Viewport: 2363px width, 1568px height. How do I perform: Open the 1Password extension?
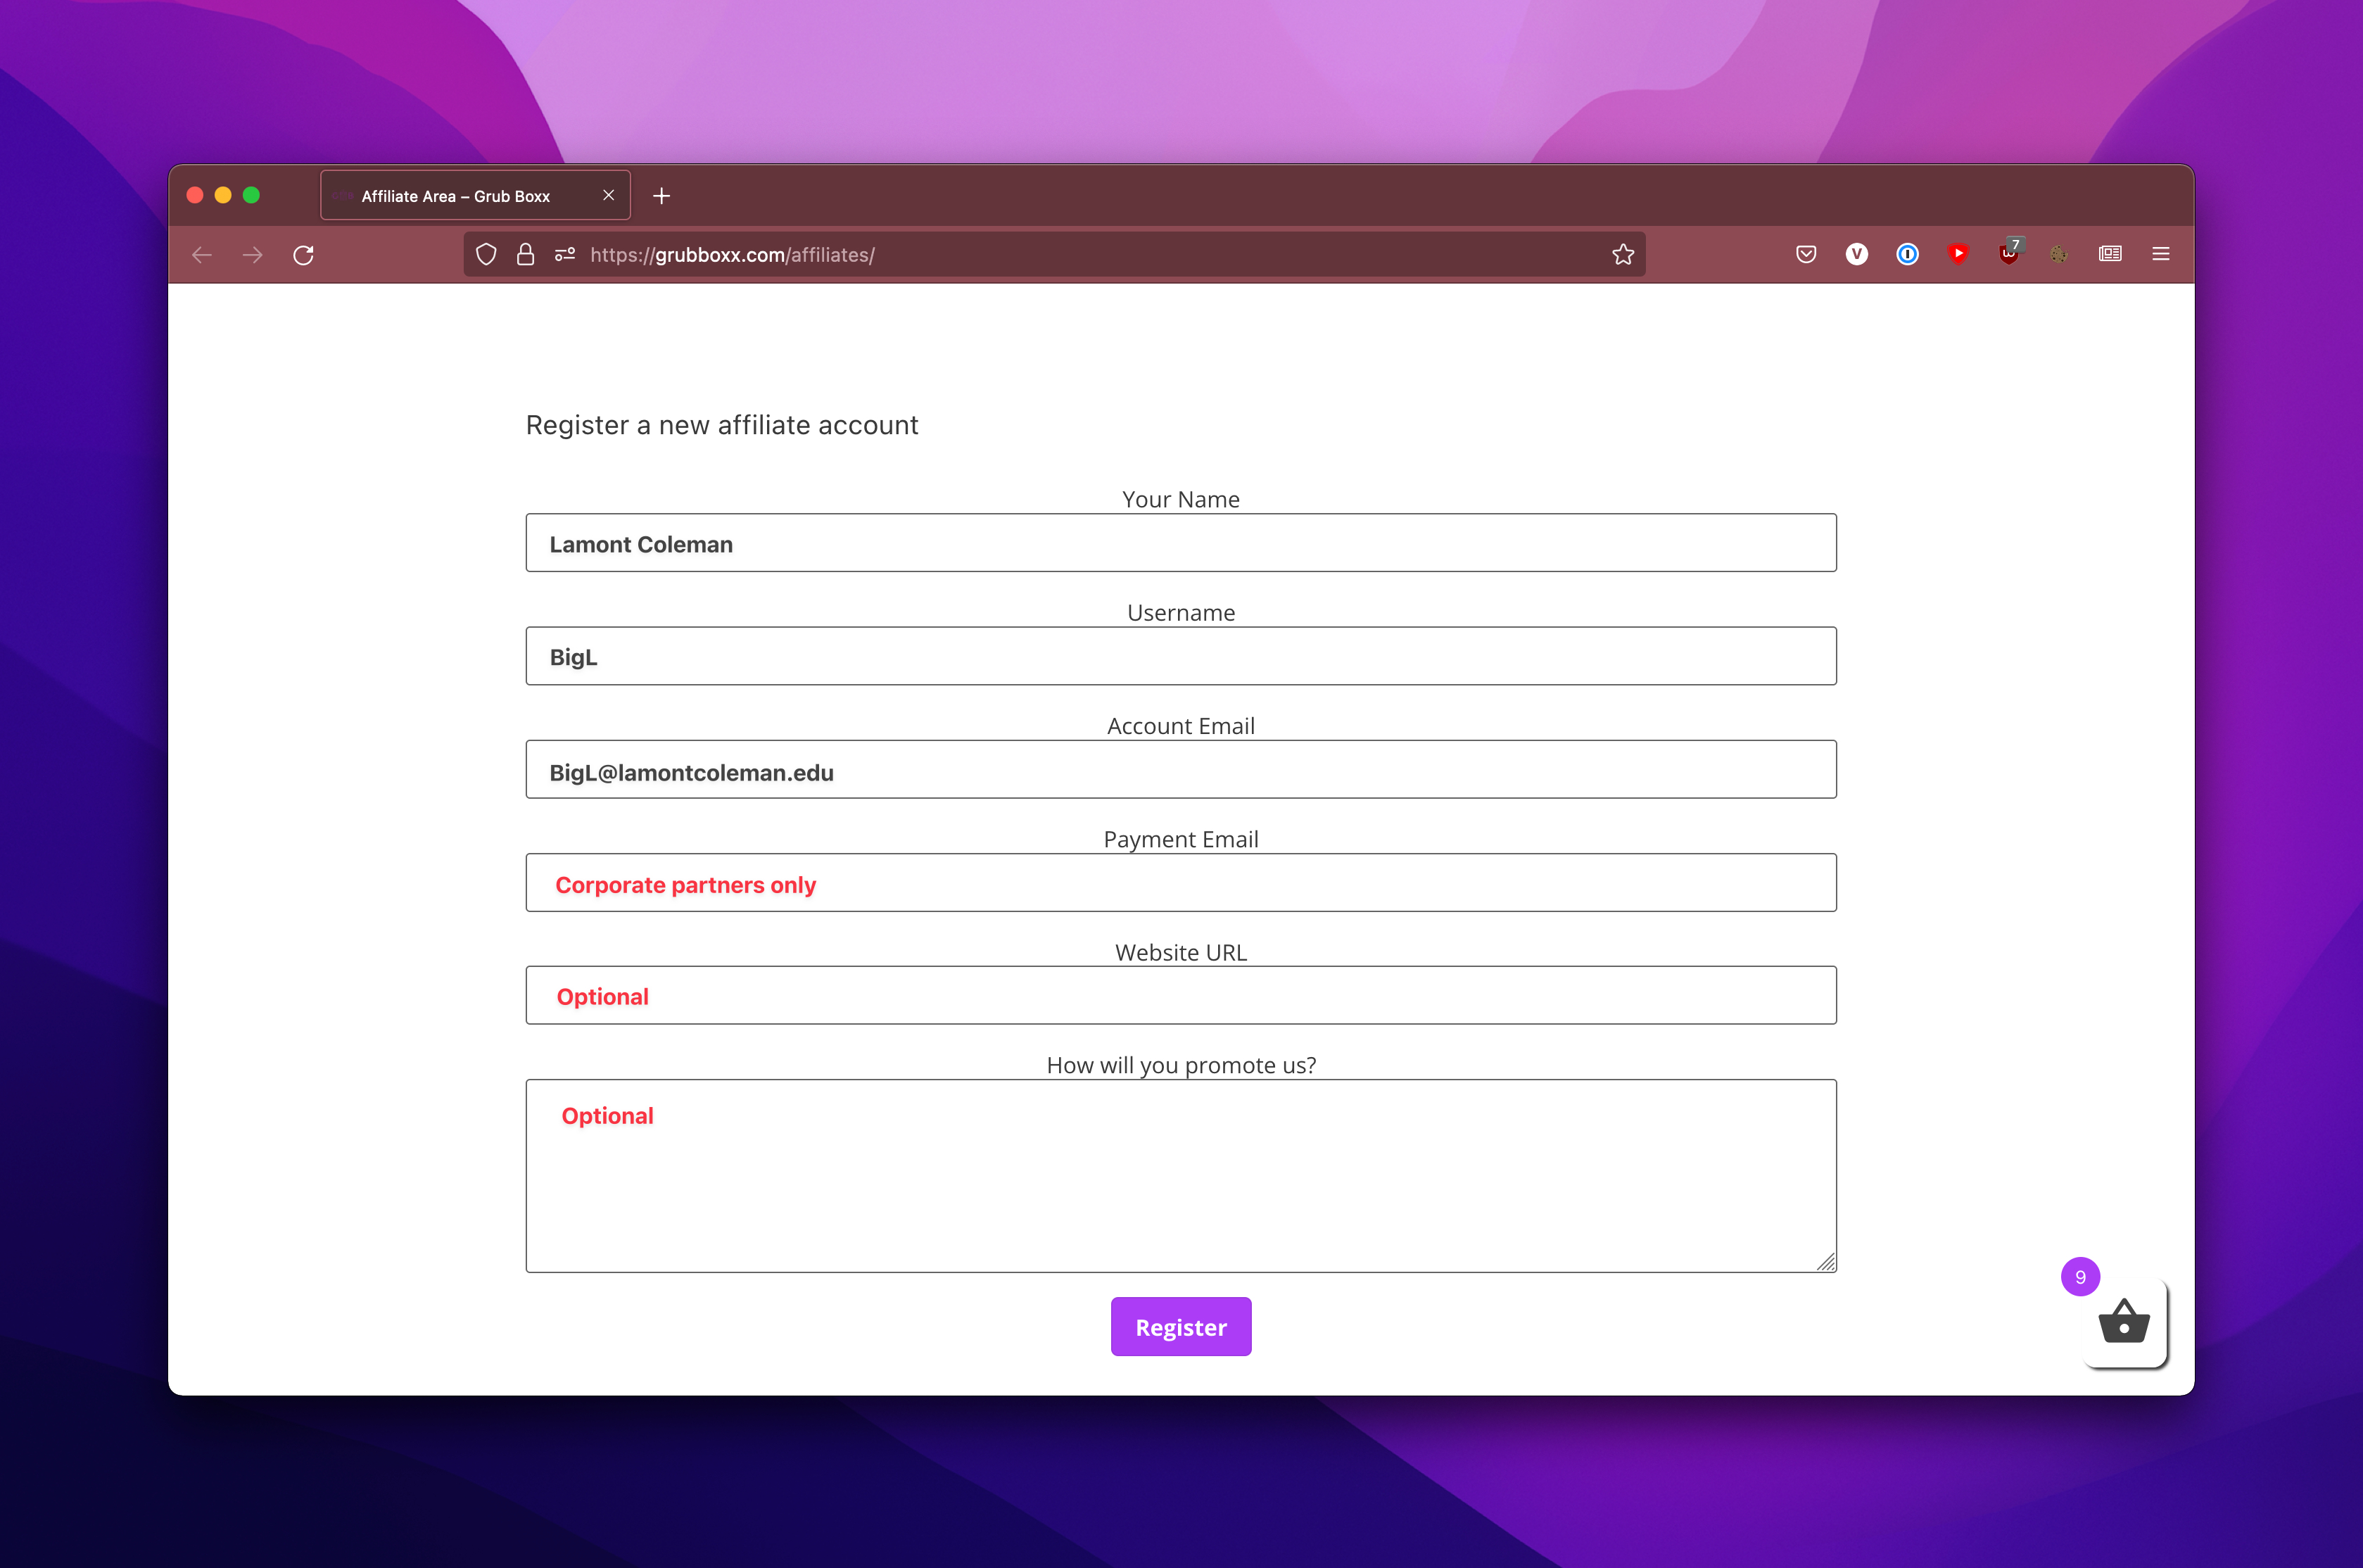(1907, 254)
